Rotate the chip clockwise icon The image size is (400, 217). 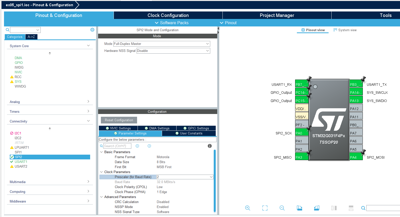[x=299, y=208]
